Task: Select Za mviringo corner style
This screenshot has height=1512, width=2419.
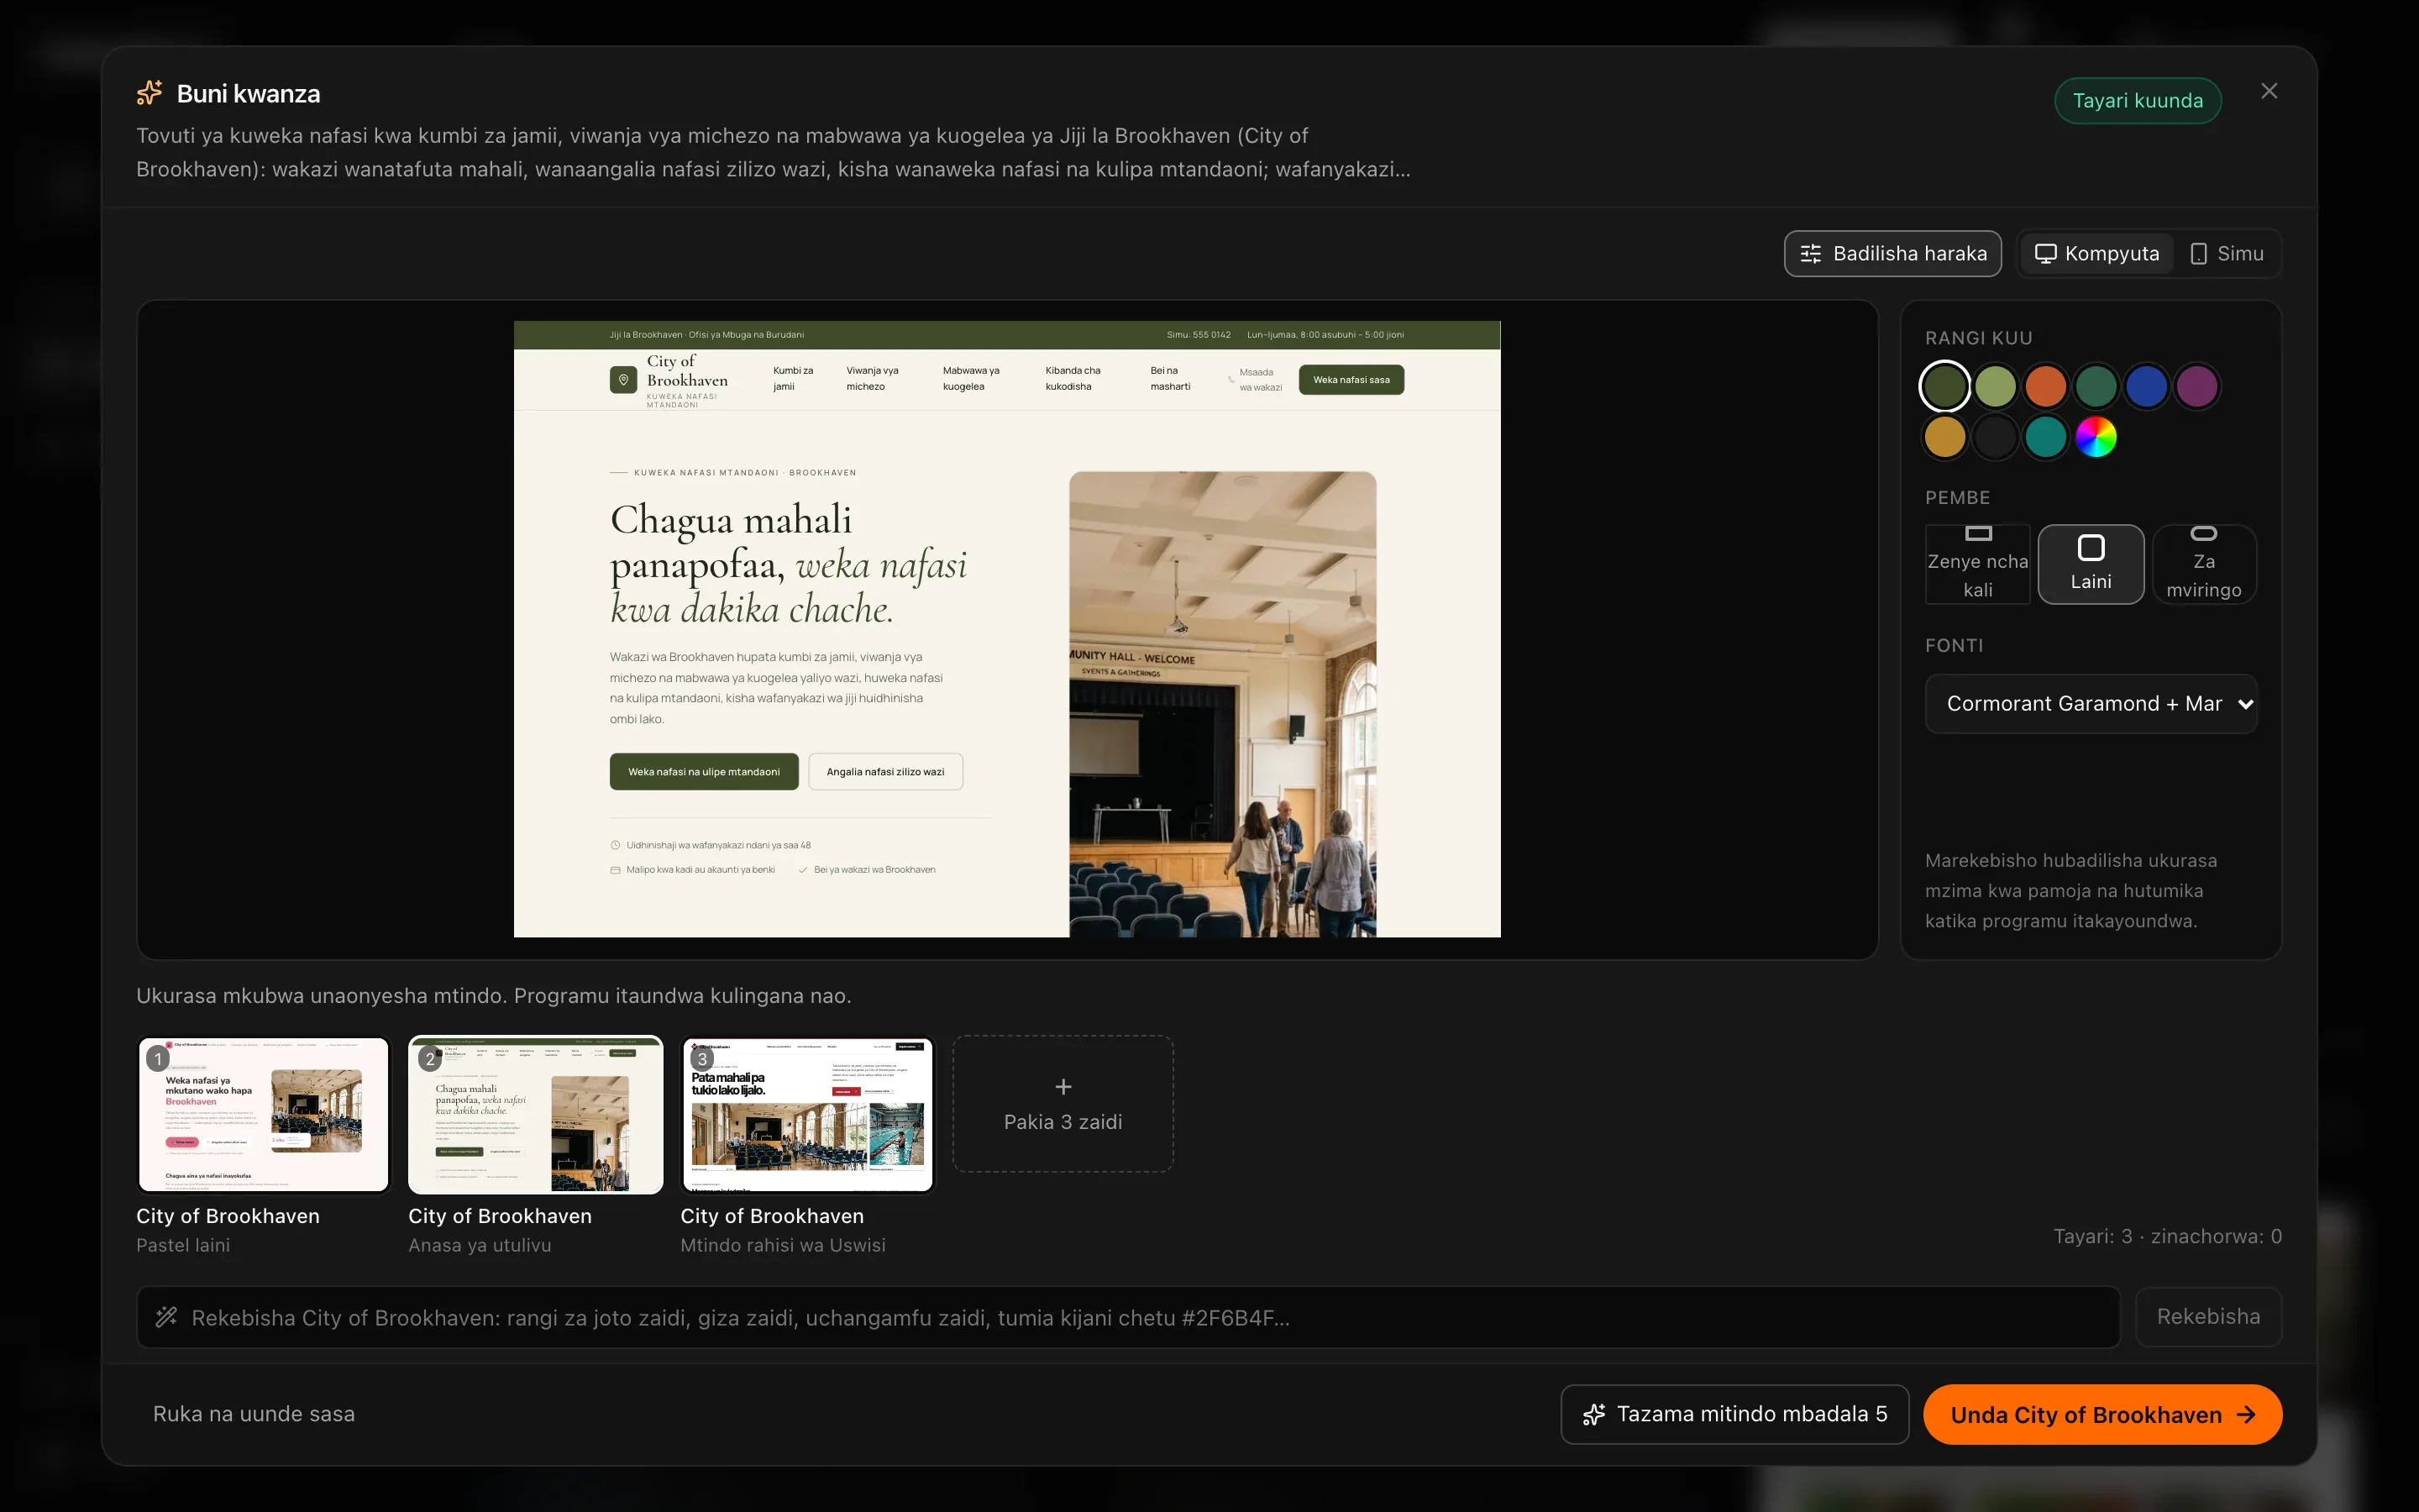Action: click(2204, 564)
